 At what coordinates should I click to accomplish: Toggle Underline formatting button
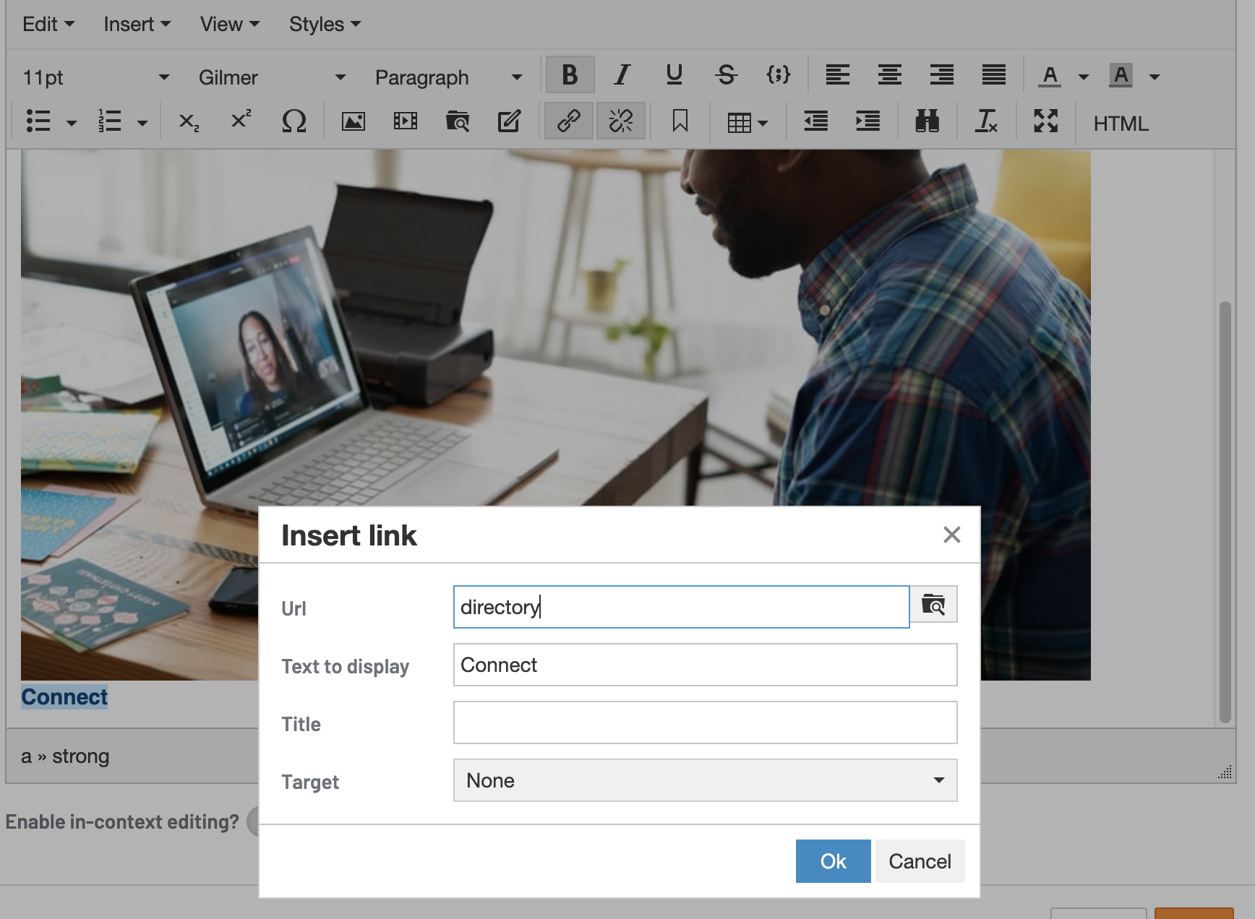(x=674, y=75)
